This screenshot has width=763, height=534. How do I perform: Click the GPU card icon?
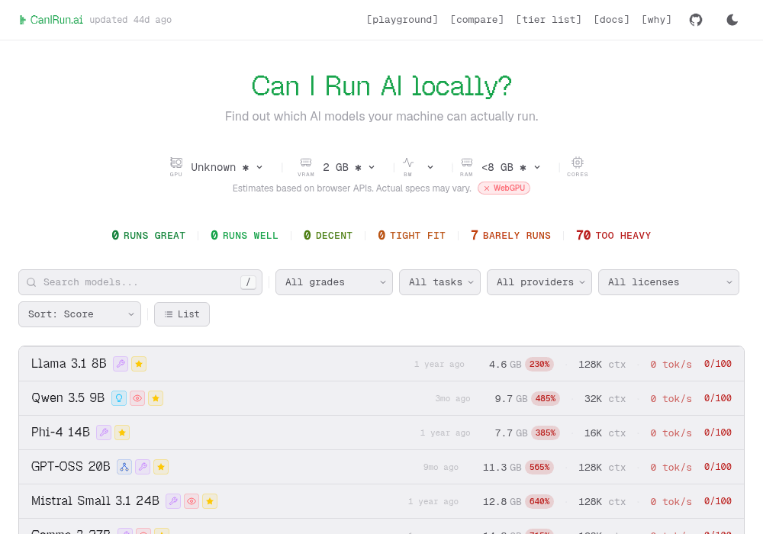point(176,162)
